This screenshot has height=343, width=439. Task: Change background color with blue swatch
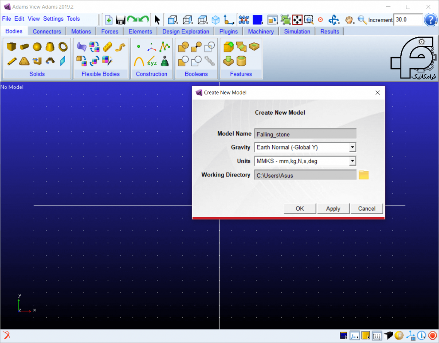pyautogui.click(x=257, y=20)
